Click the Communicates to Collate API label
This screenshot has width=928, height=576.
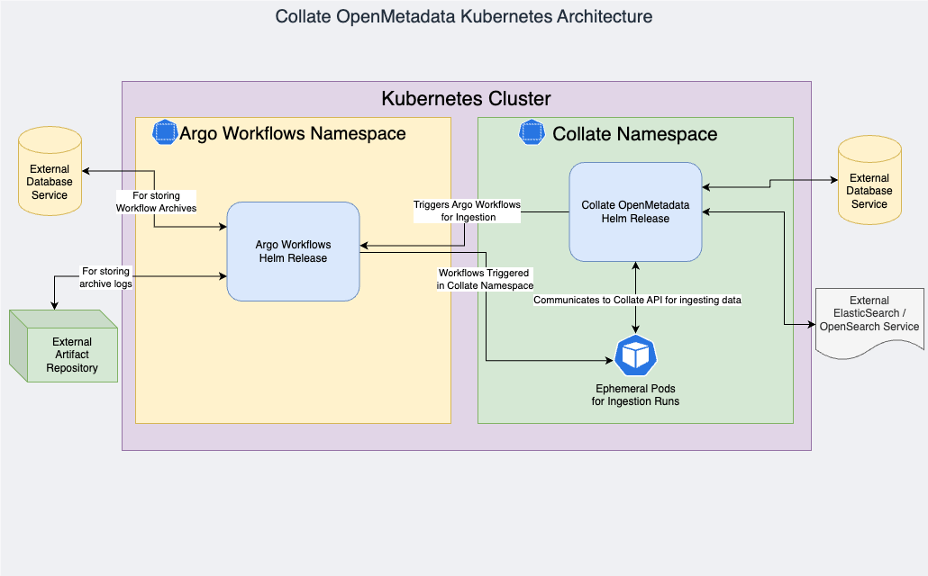(637, 300)
